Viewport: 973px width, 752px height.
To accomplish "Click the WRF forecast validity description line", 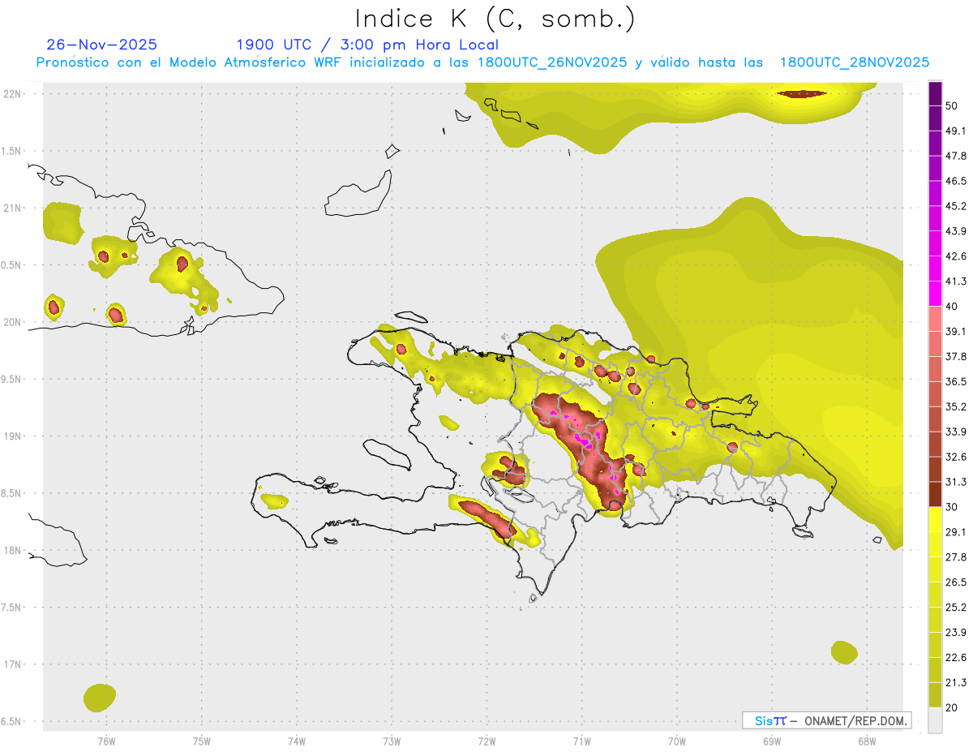I will click(482, 62).
